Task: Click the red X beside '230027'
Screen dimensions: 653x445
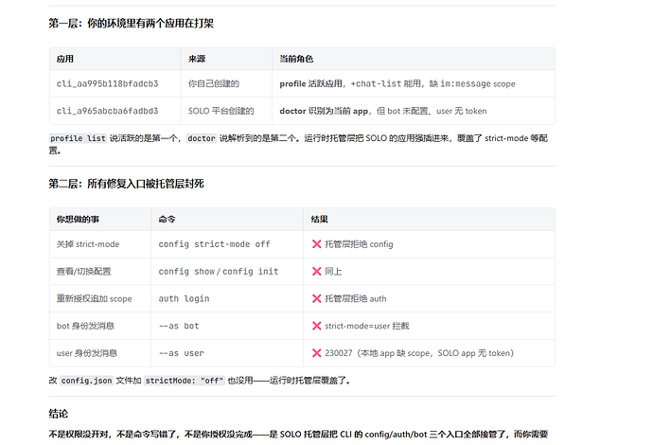Action: (316, 353)
